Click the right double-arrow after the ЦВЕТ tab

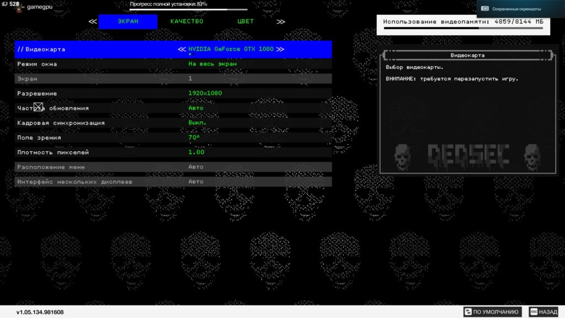tap(281, 22)
